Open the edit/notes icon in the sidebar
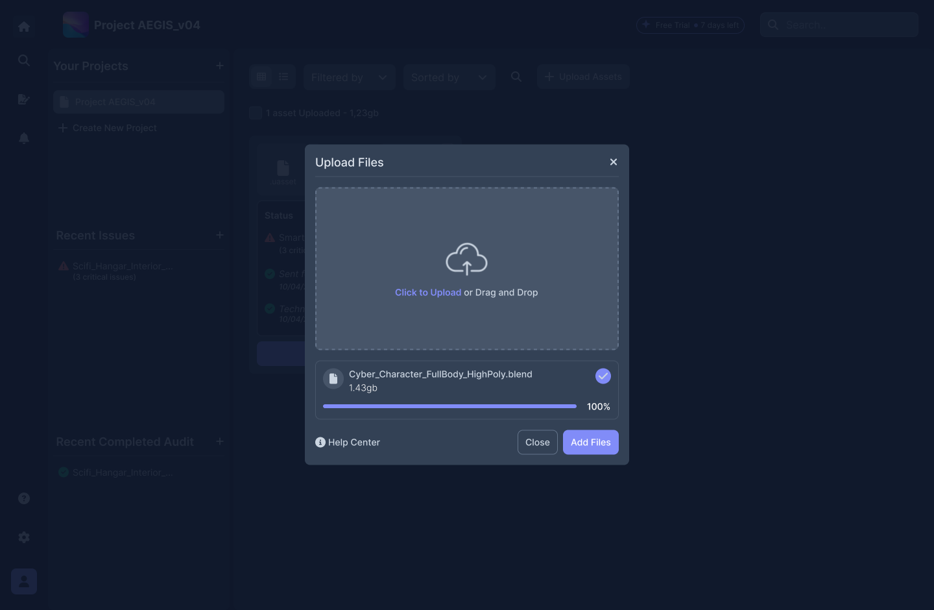 (24, 99)
